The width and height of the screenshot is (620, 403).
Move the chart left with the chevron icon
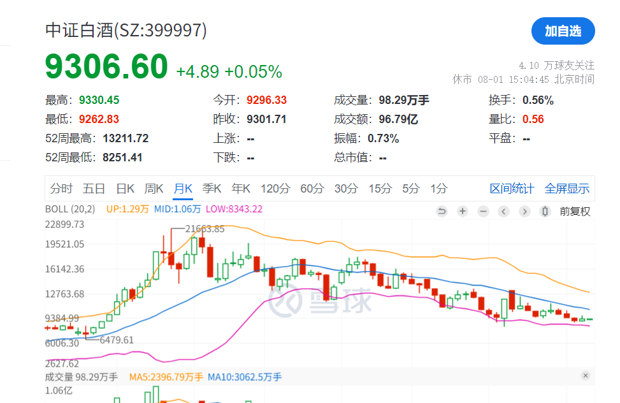point(504,212)
